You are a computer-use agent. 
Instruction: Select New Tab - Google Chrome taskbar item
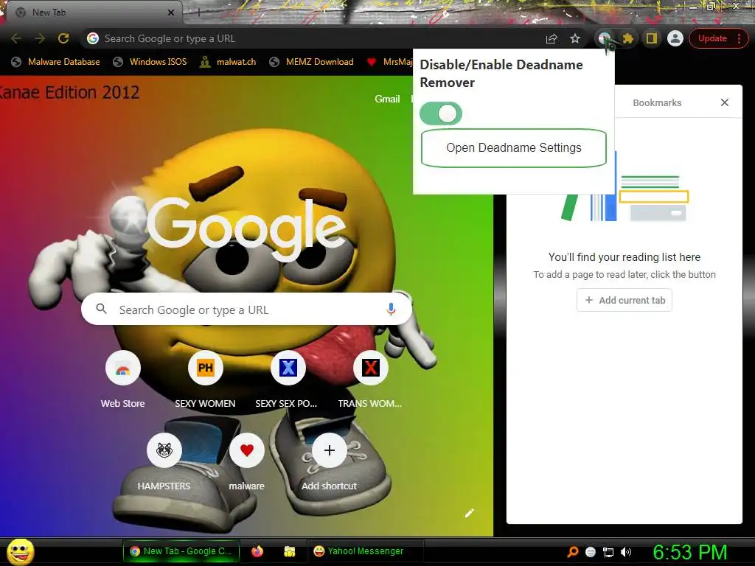click(181, 551)
